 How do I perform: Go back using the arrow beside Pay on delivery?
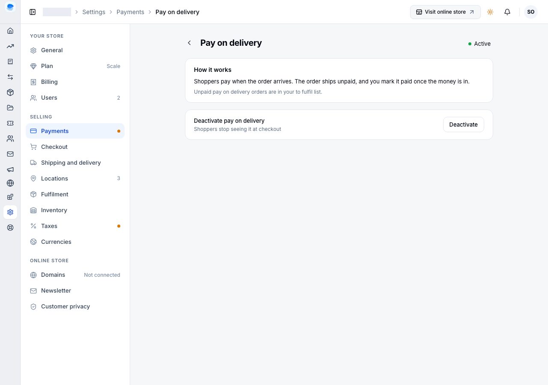[189, 43]
